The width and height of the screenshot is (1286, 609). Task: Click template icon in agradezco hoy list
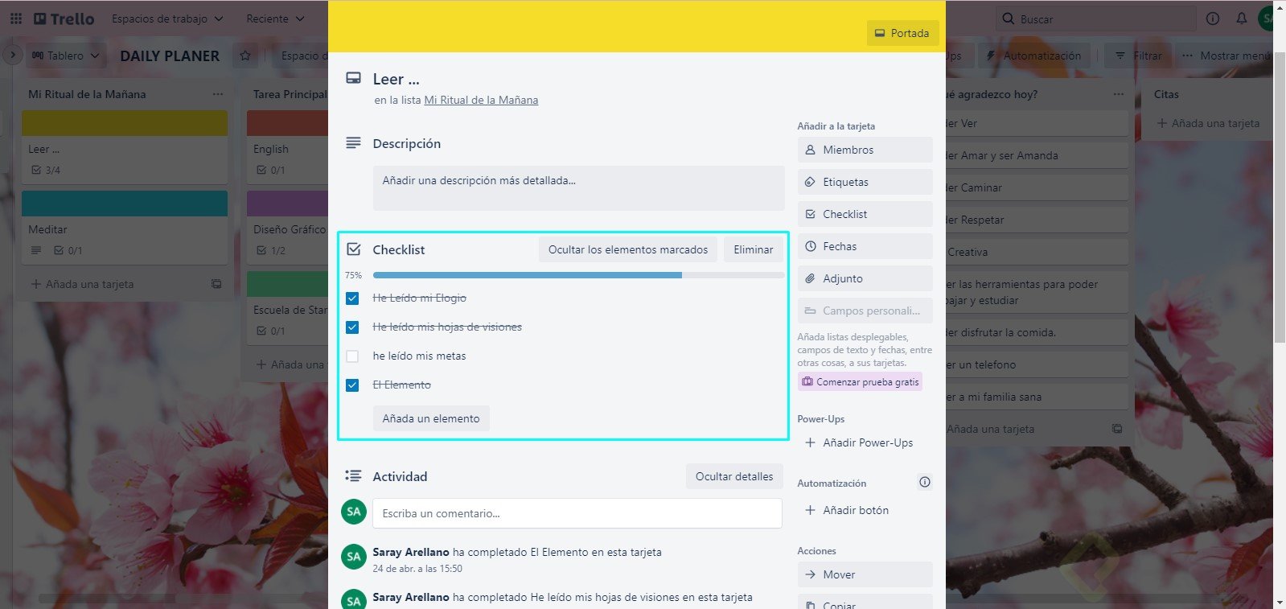(x=1117, y=429)
